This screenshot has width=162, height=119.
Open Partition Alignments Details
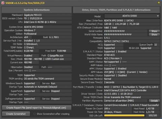pos(154,101)
